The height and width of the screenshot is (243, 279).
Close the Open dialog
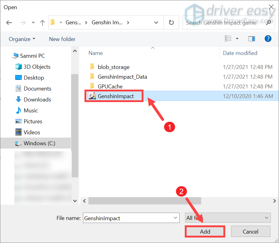(271, 7)
